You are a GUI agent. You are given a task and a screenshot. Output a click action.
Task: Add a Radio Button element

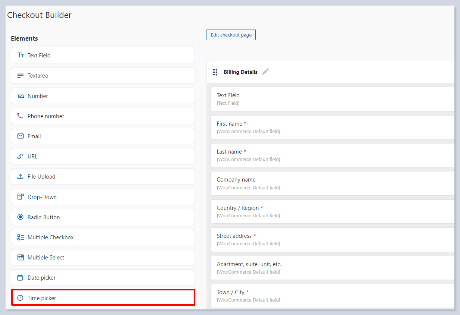click(x=103, y=217)
